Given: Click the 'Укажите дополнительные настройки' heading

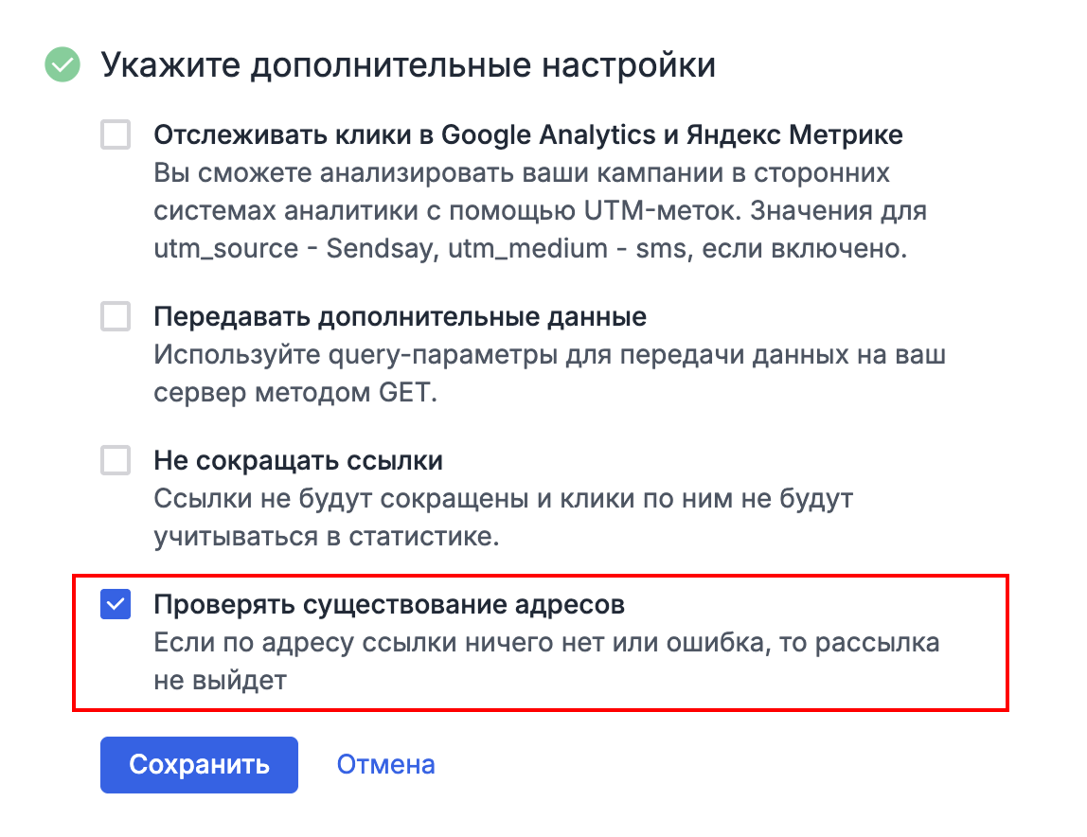Looking at the screenshot, I should pos(408,66).
